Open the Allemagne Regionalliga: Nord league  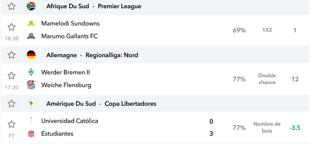click(x=92, y=55)
